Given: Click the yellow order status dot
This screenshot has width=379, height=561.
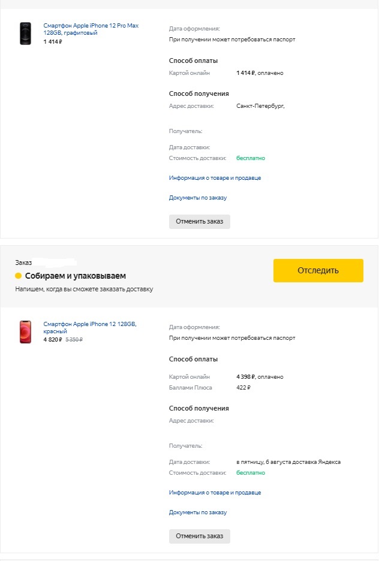Looking at the screenshot, I should click(x=19, y=276).
